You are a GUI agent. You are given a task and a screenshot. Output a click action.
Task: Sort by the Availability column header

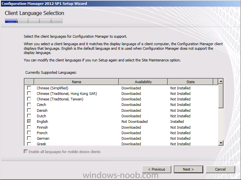click(143, 82)
